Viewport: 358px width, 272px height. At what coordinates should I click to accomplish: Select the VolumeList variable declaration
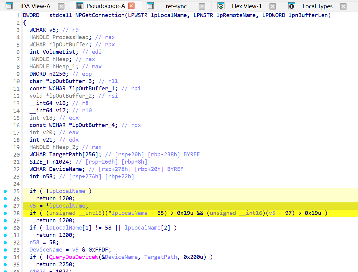click(59, 52)
